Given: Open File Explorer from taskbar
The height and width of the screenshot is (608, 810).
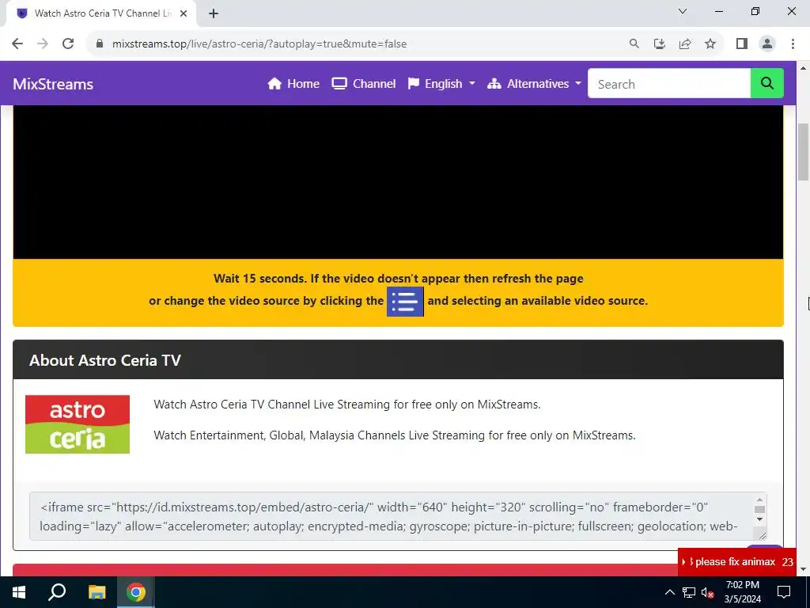Looking at the screenshot, I should point(97,592).
